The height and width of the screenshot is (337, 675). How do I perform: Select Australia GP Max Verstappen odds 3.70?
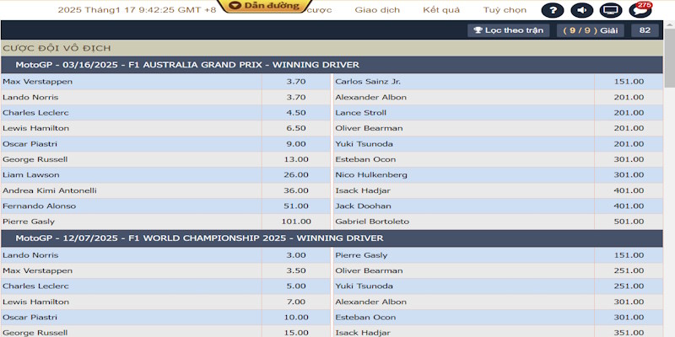click(296, 82)
